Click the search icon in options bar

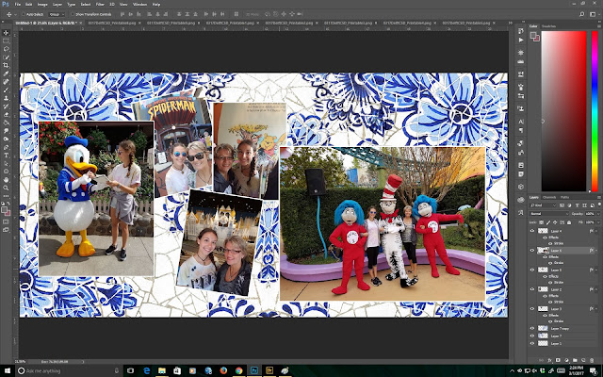coord(582,14)
